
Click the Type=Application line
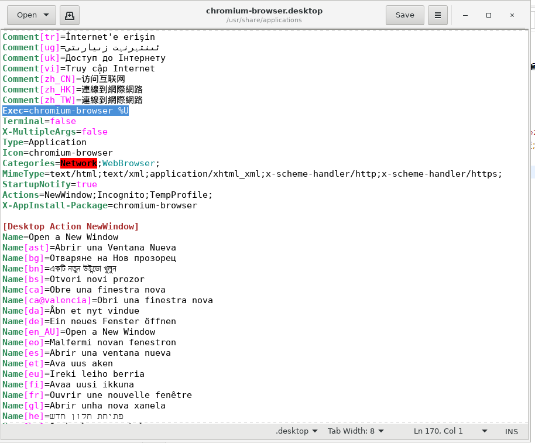pyautogui.click(x=44, y=142)
